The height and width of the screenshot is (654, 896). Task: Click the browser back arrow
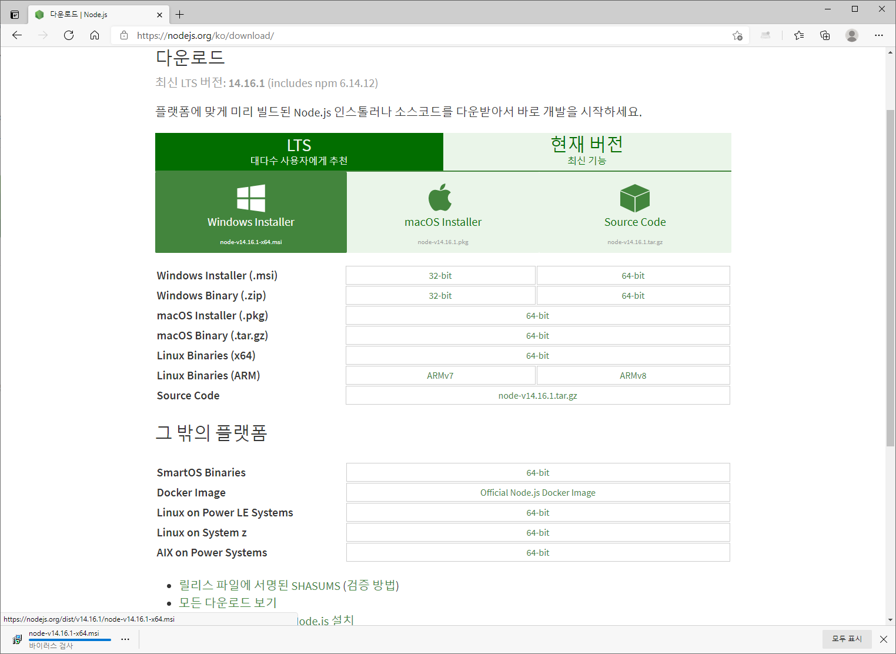17,35
